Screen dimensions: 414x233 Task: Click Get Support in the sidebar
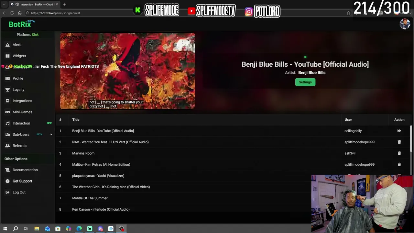coord(22,181)
